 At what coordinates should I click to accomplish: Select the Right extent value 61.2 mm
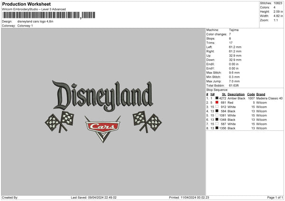click(x=235, y=51)
